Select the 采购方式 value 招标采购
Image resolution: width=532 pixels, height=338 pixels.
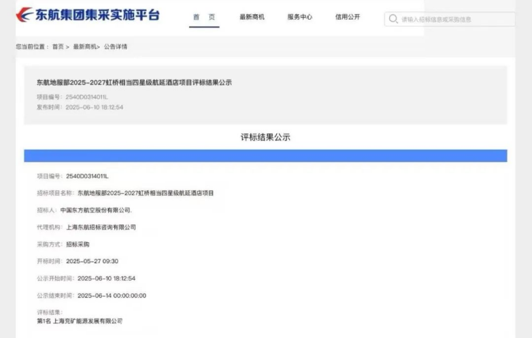pyautogui.click(x=78, y=244)
